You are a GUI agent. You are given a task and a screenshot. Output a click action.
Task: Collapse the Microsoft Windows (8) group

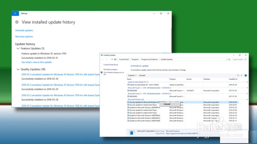247,100
